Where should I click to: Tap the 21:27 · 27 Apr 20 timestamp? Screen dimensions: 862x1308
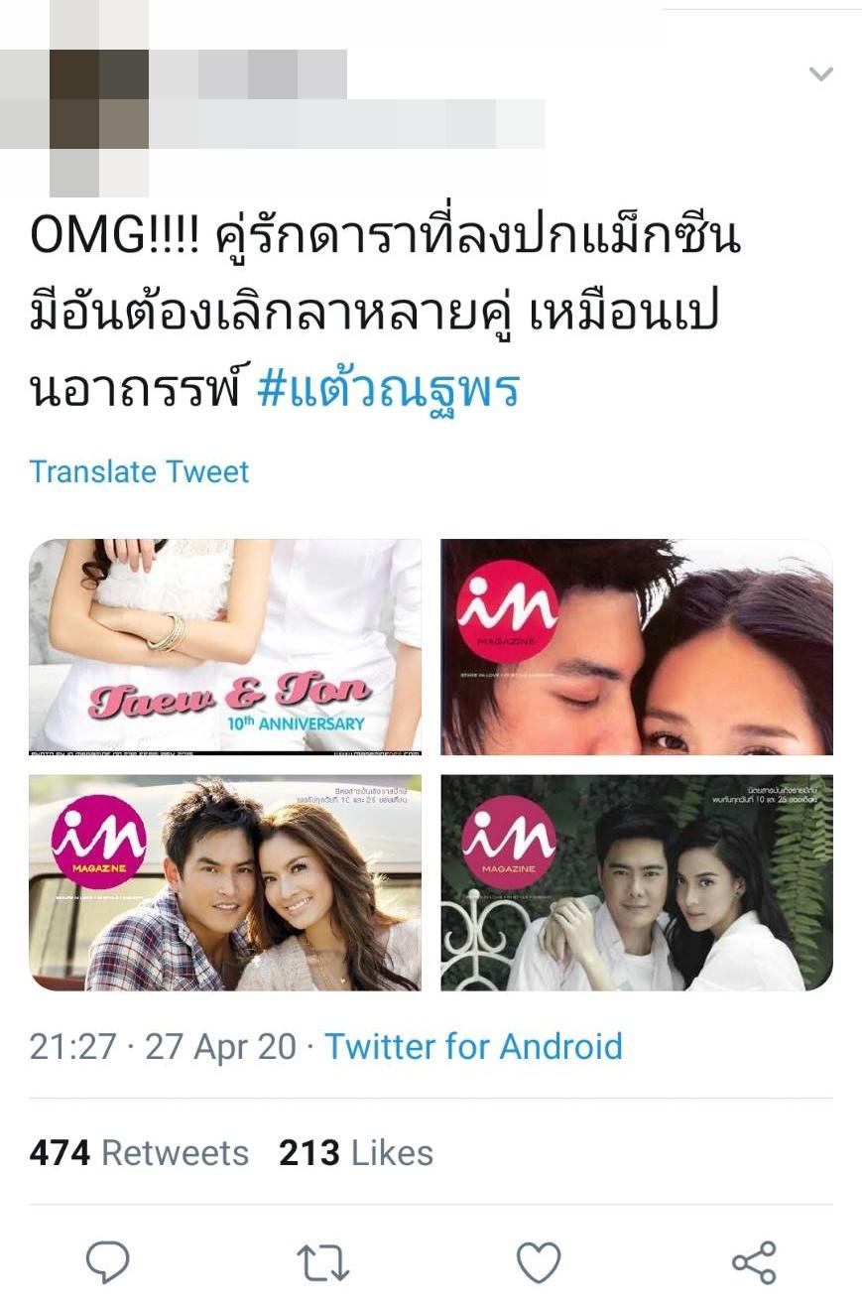point(163,1046)
